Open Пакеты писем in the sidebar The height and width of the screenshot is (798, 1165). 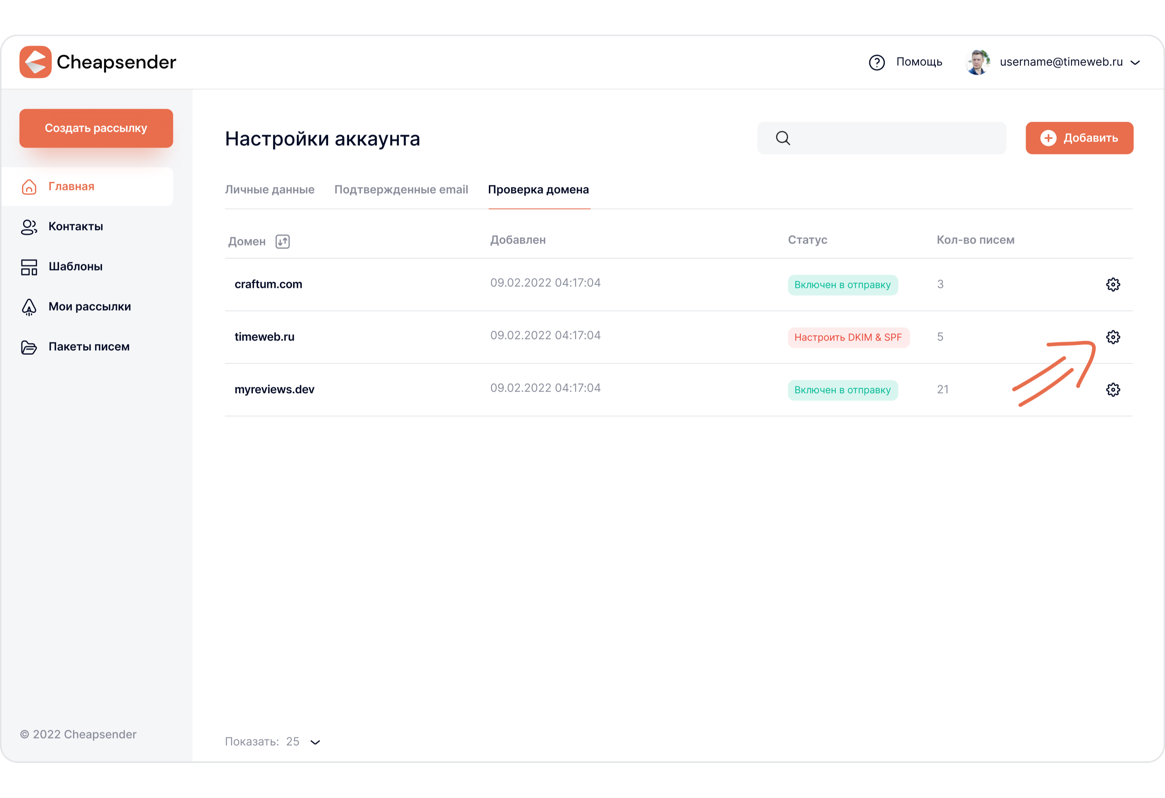(89, 347)
